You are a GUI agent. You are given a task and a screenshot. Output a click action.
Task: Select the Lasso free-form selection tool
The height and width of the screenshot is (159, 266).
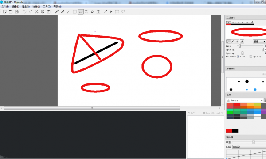tap(123, 11)
